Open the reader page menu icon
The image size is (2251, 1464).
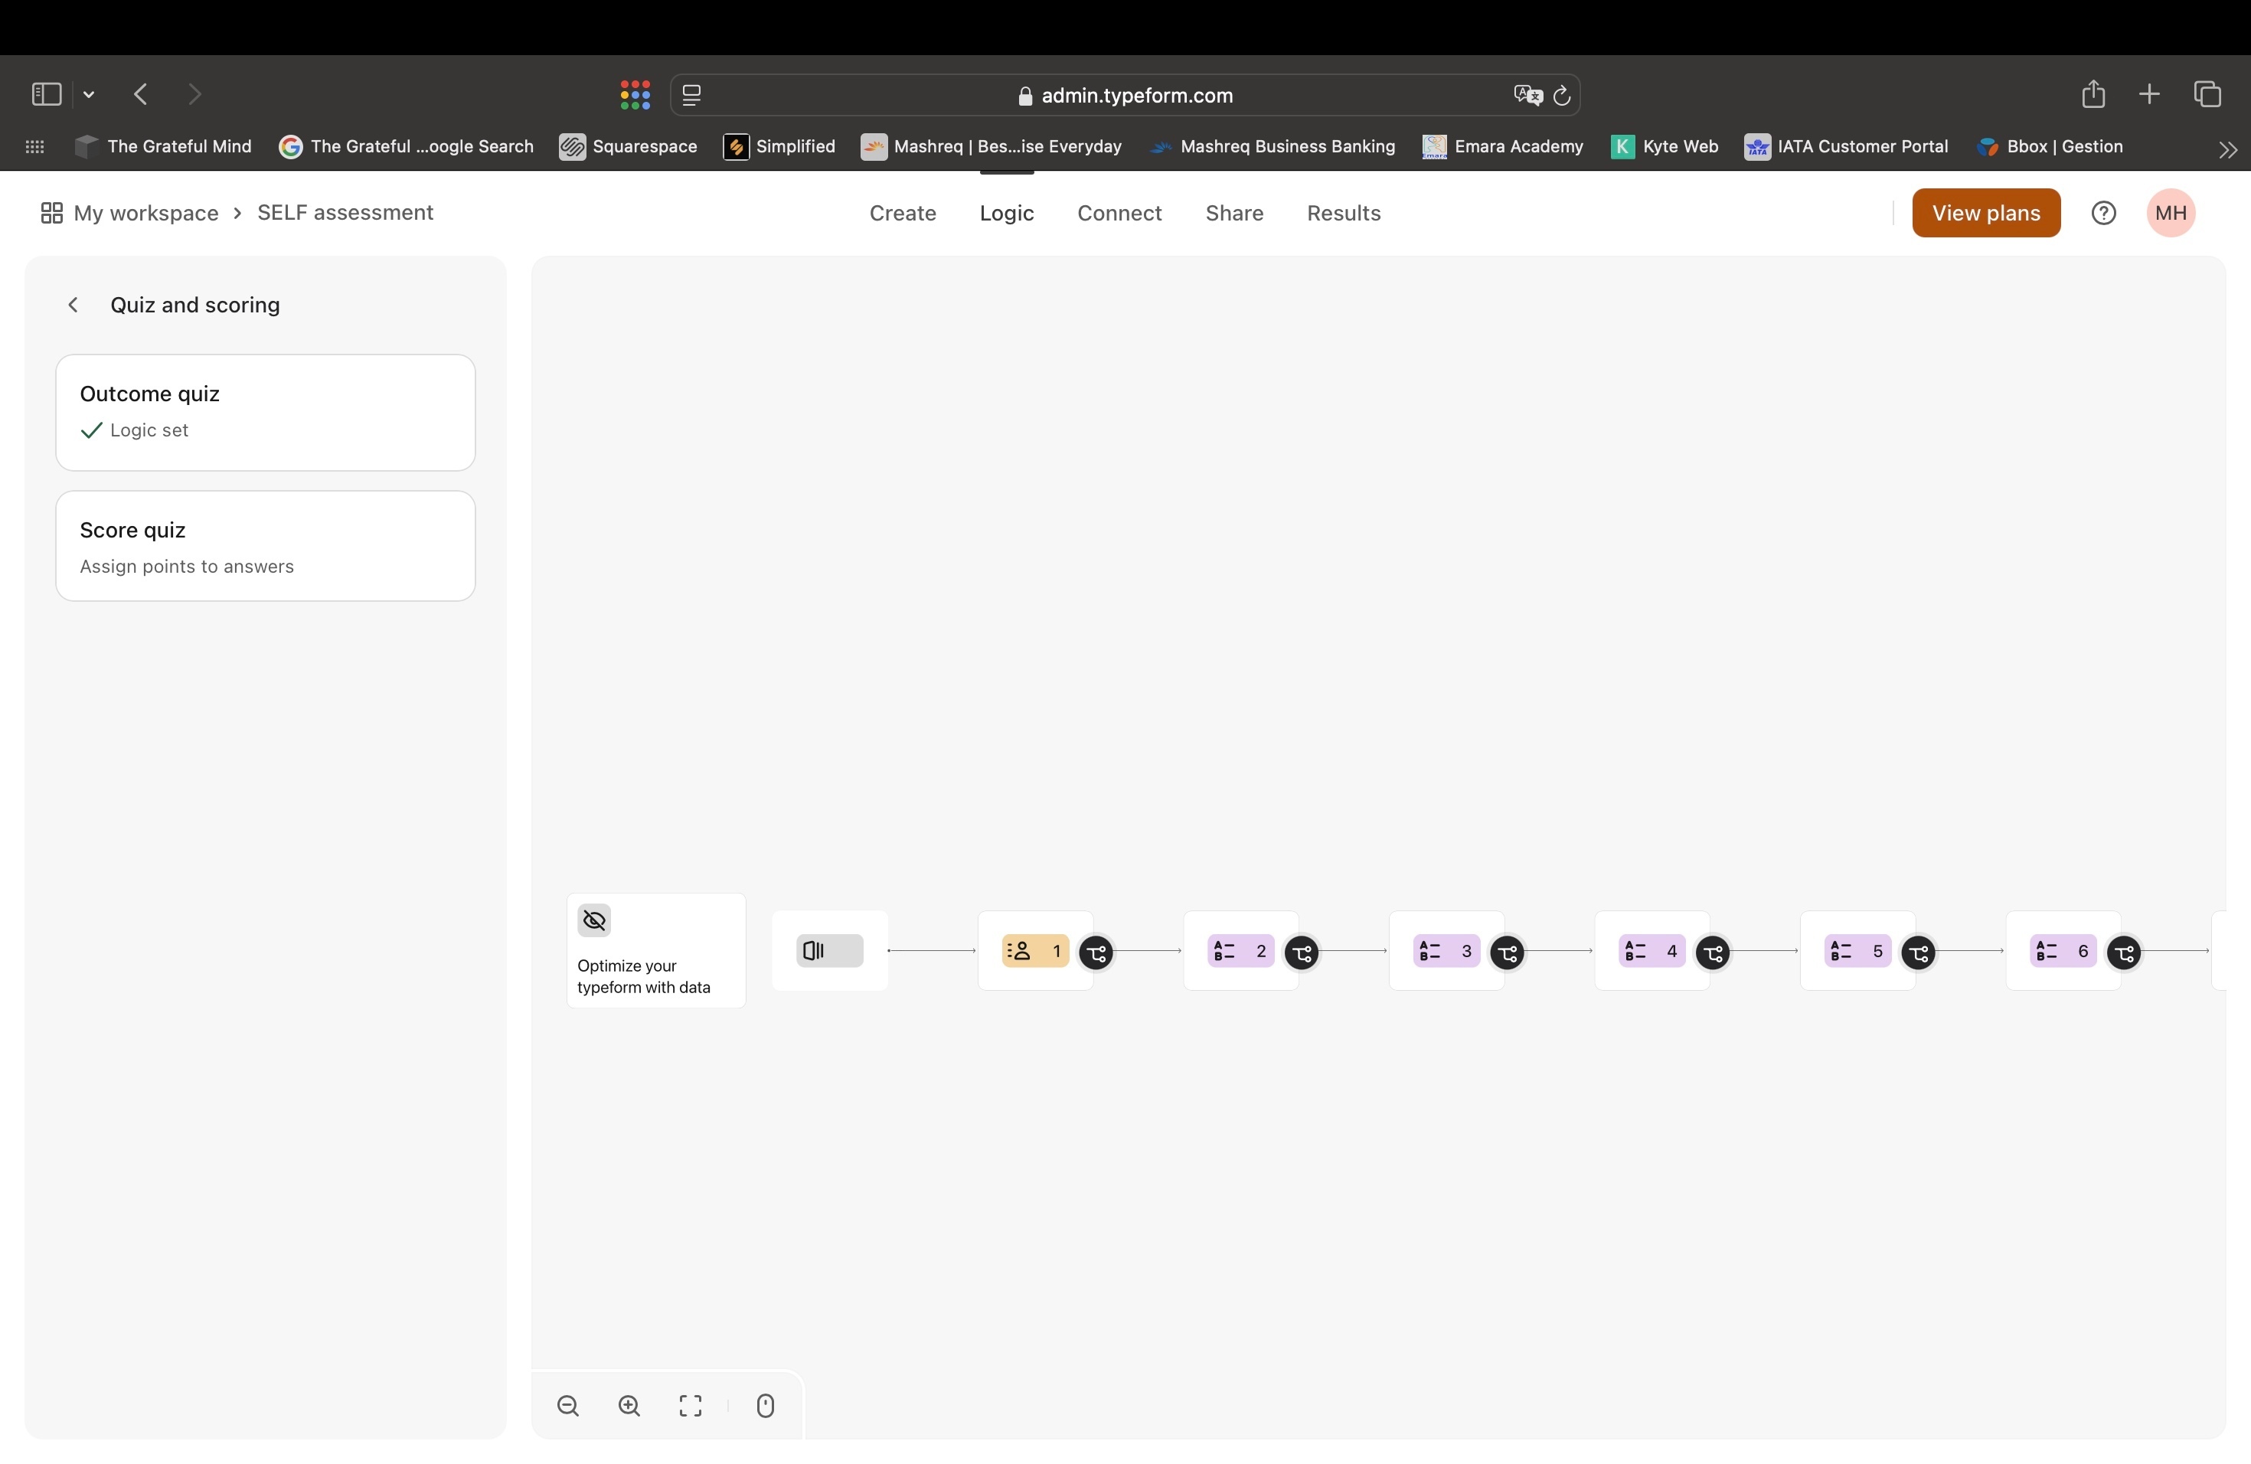691,96
